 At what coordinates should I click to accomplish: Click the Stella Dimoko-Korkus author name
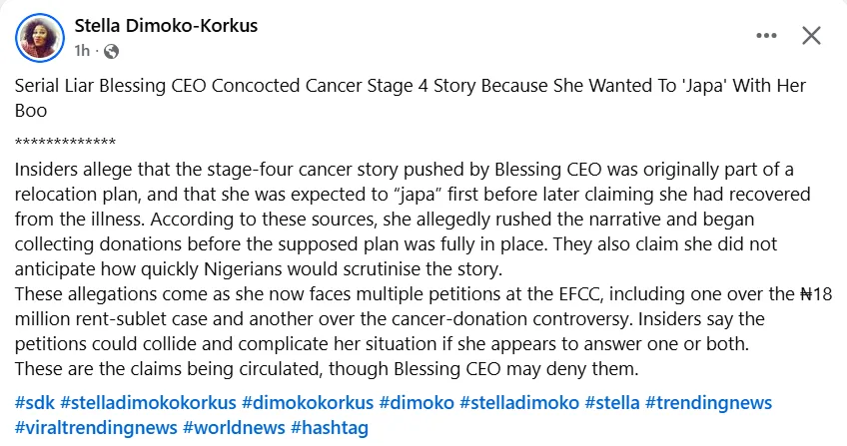point(166,26)
